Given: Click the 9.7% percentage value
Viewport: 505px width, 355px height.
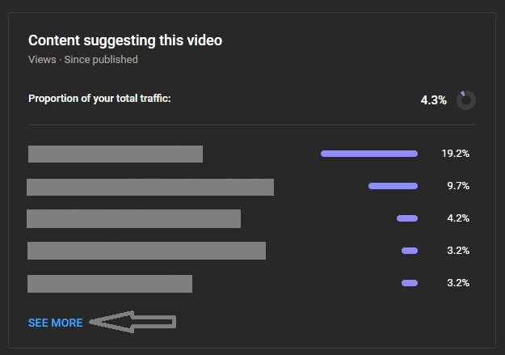Looking at the screenshot, I should tap(458, 186).
